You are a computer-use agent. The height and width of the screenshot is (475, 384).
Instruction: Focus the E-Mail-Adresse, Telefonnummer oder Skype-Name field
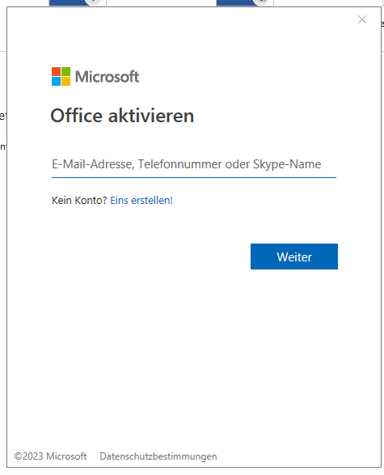194,164
